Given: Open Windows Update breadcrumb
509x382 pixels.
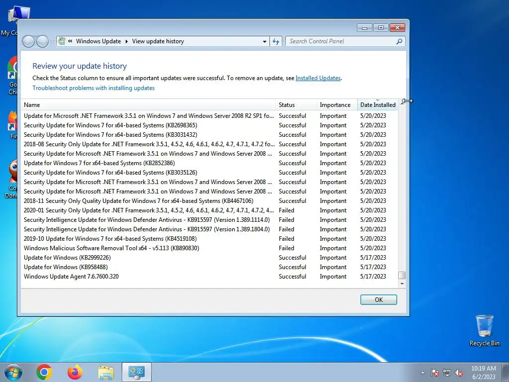Looking at the screenshot, I should 98,41.
